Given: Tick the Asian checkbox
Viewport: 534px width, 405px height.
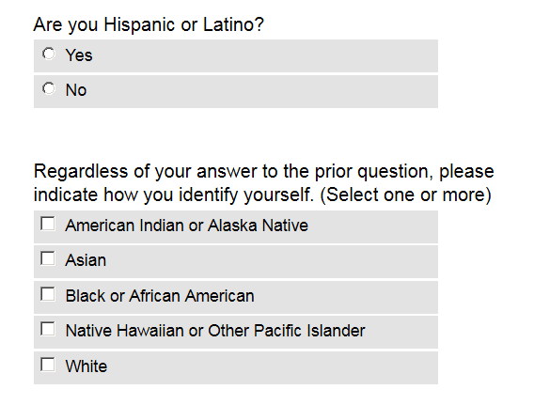Looking at the screenshot, I should [x=48, y=258].
